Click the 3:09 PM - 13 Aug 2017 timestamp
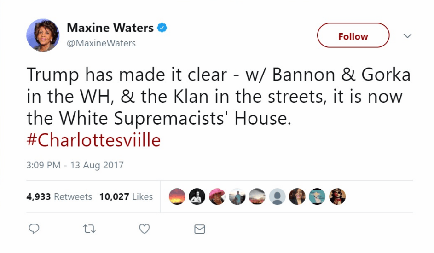Screen dimensions: 434x253 [75, 165]
